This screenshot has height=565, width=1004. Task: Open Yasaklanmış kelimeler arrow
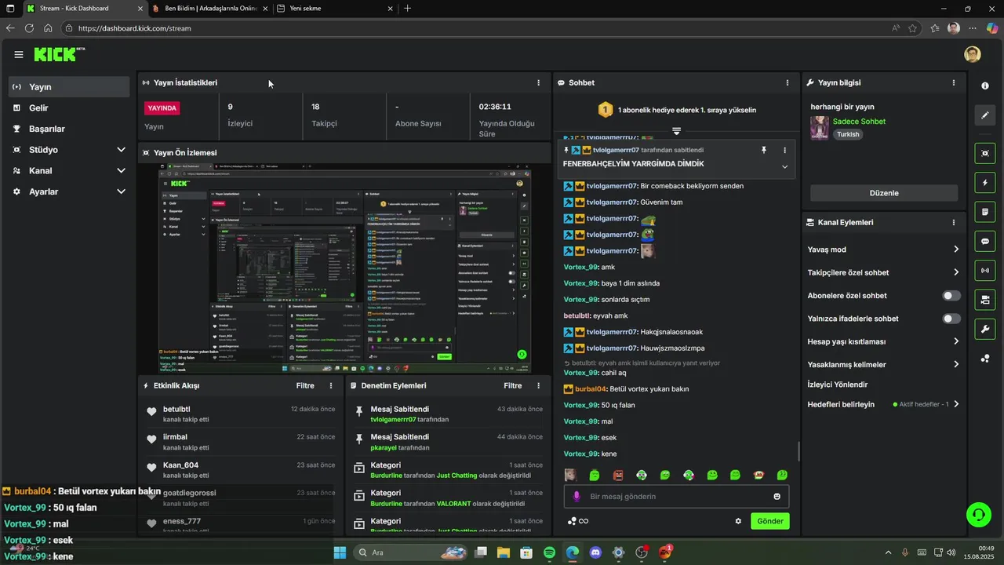956,364
